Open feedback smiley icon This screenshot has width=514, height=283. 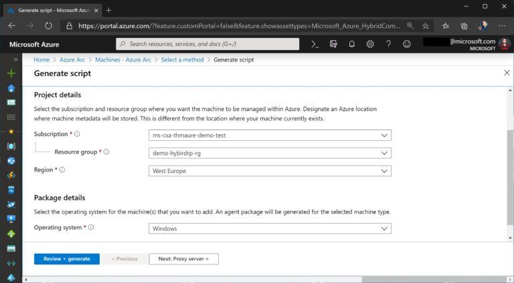click(407, 44)
